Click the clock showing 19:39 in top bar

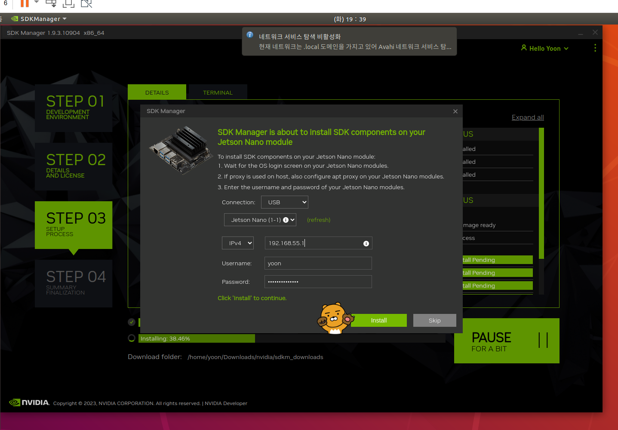click(350, 19)
